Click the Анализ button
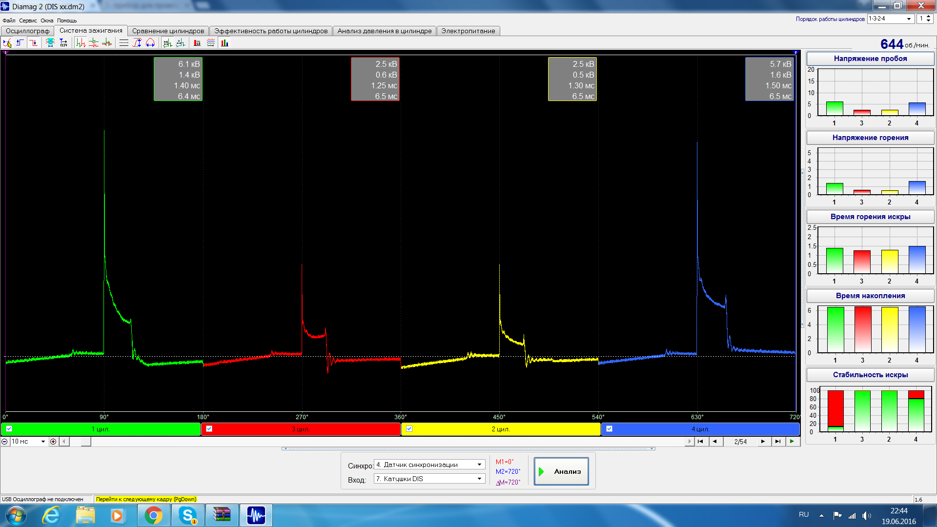The image size is (937, 527). [561, 471]
